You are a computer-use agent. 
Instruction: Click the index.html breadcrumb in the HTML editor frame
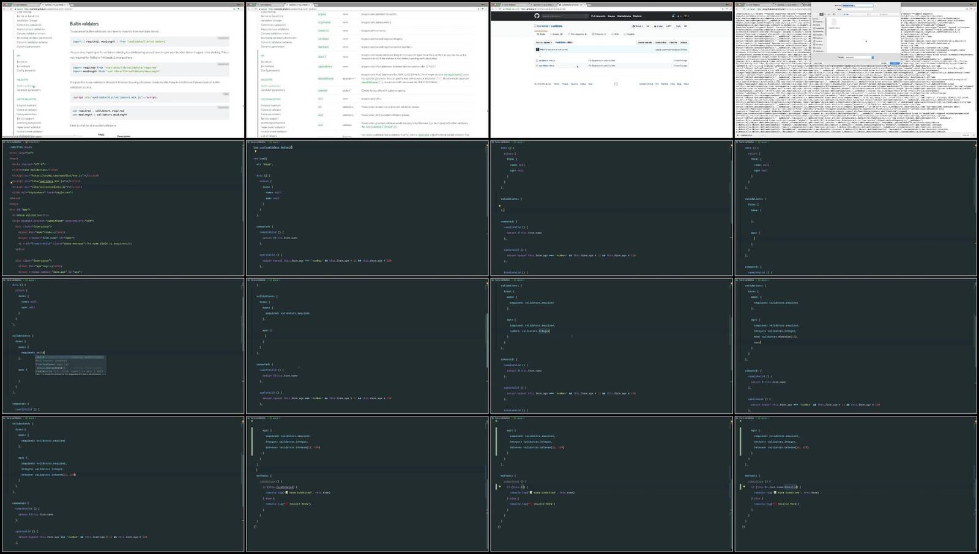[x=33, y=142]
